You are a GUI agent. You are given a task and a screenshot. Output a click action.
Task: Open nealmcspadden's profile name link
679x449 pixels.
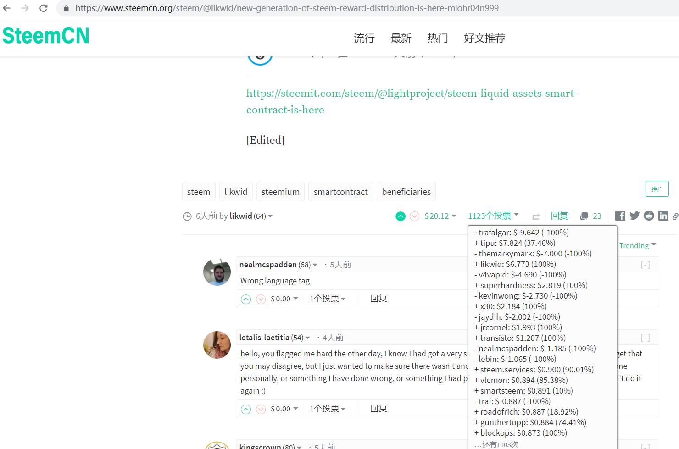tap(268, 265)
